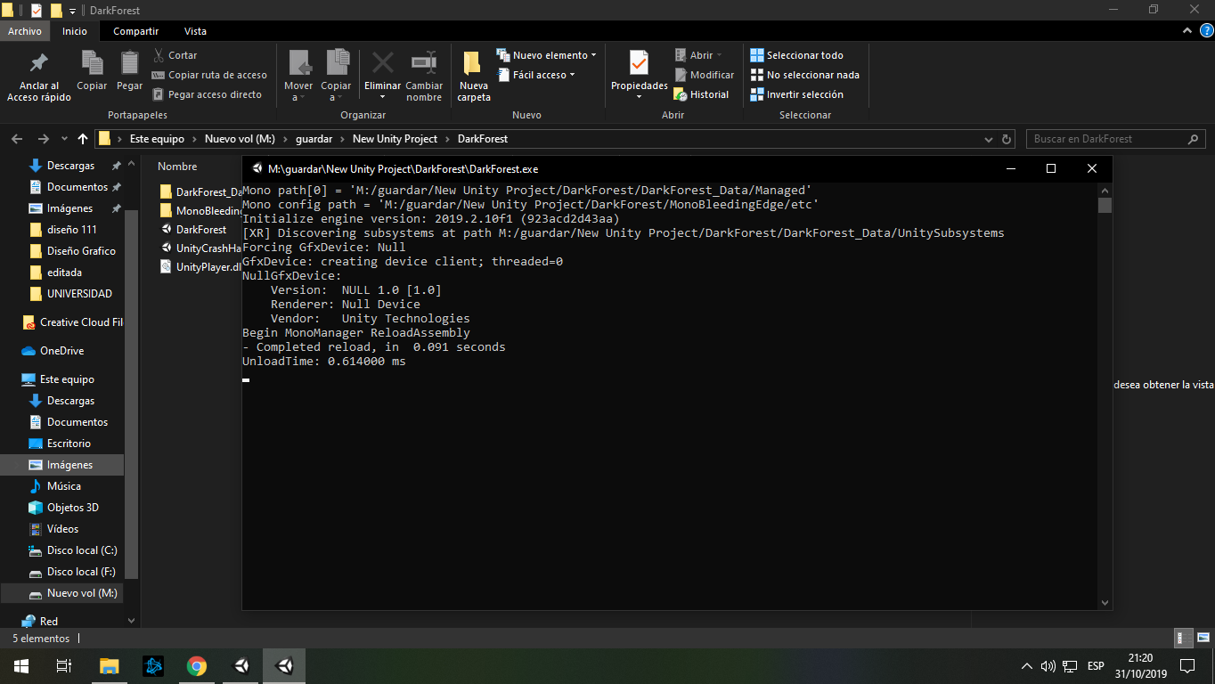Click the Eliminar X icon
This screenshot has height=684, width=1215.
click(x=382, y=63)
